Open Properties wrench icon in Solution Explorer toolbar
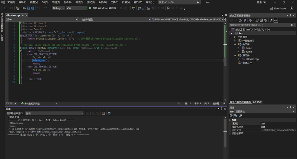Screen dimensions: 297x159 pyautogui.click(x=272, y=20)
